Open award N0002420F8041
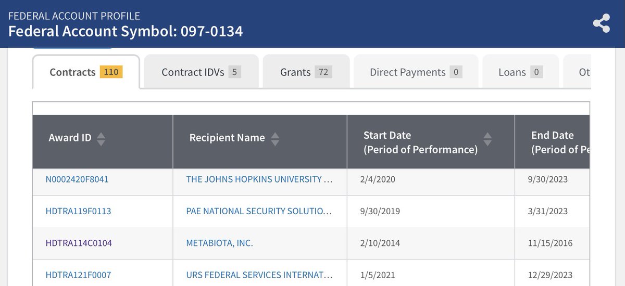The width and height of the screenshot is (625, 286). tap(77, 179)
